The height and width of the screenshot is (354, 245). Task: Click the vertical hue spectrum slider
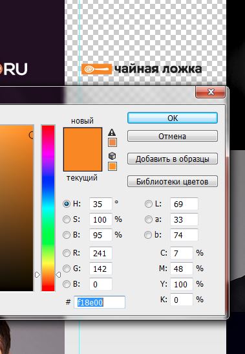(x=48, y=208)
